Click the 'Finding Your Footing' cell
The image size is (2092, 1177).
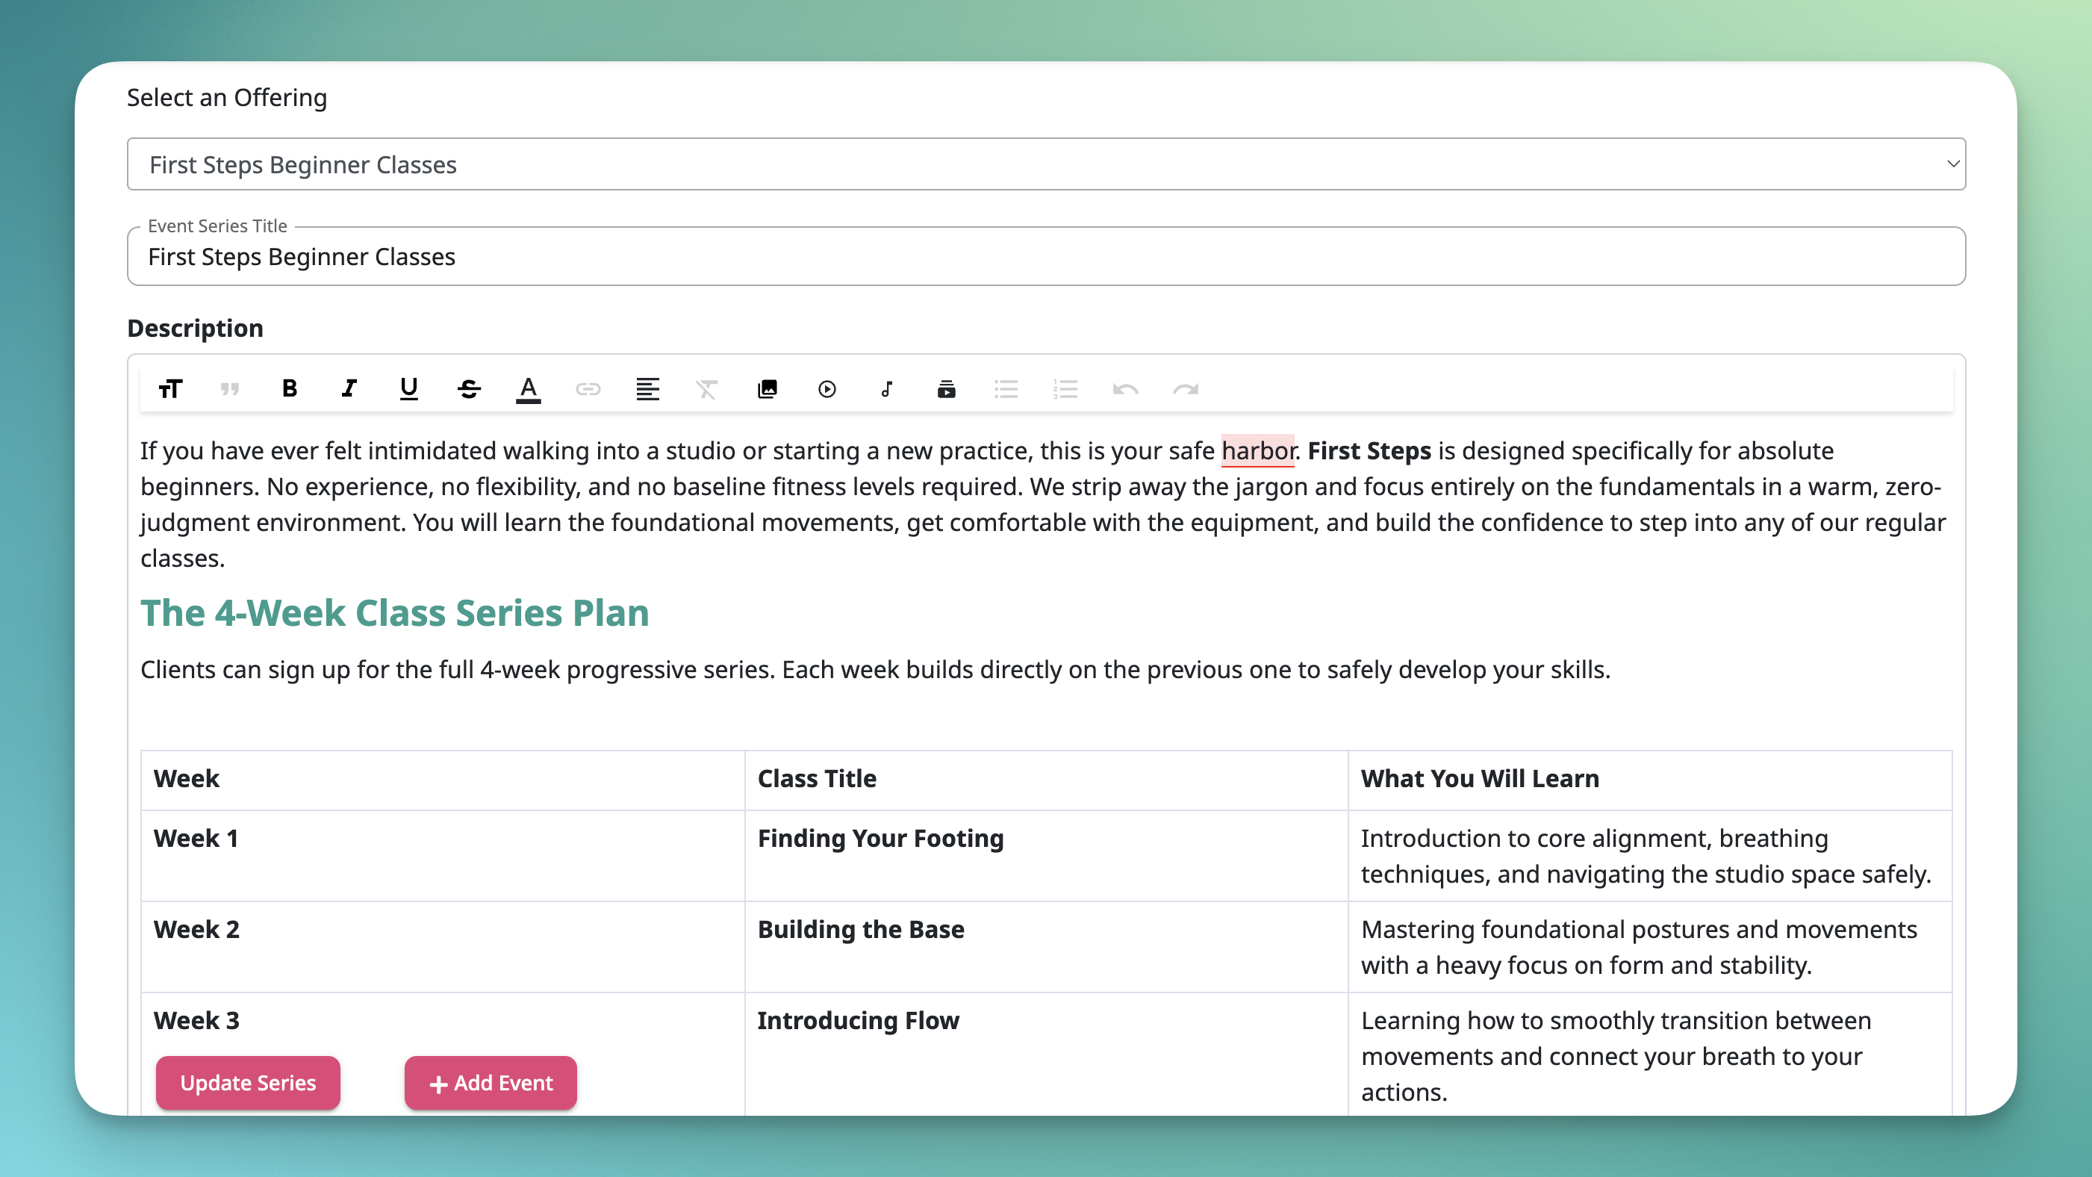click(x=1046, y=856)
